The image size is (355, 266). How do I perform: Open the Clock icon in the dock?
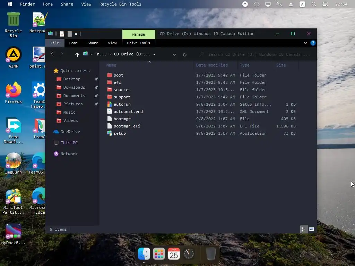coord(189,254)
